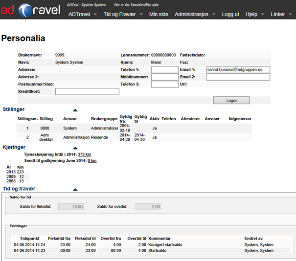The height and width of the screenshot is (261, 296).
Task: Open the Linker menu
Action: tap(281, 15)
